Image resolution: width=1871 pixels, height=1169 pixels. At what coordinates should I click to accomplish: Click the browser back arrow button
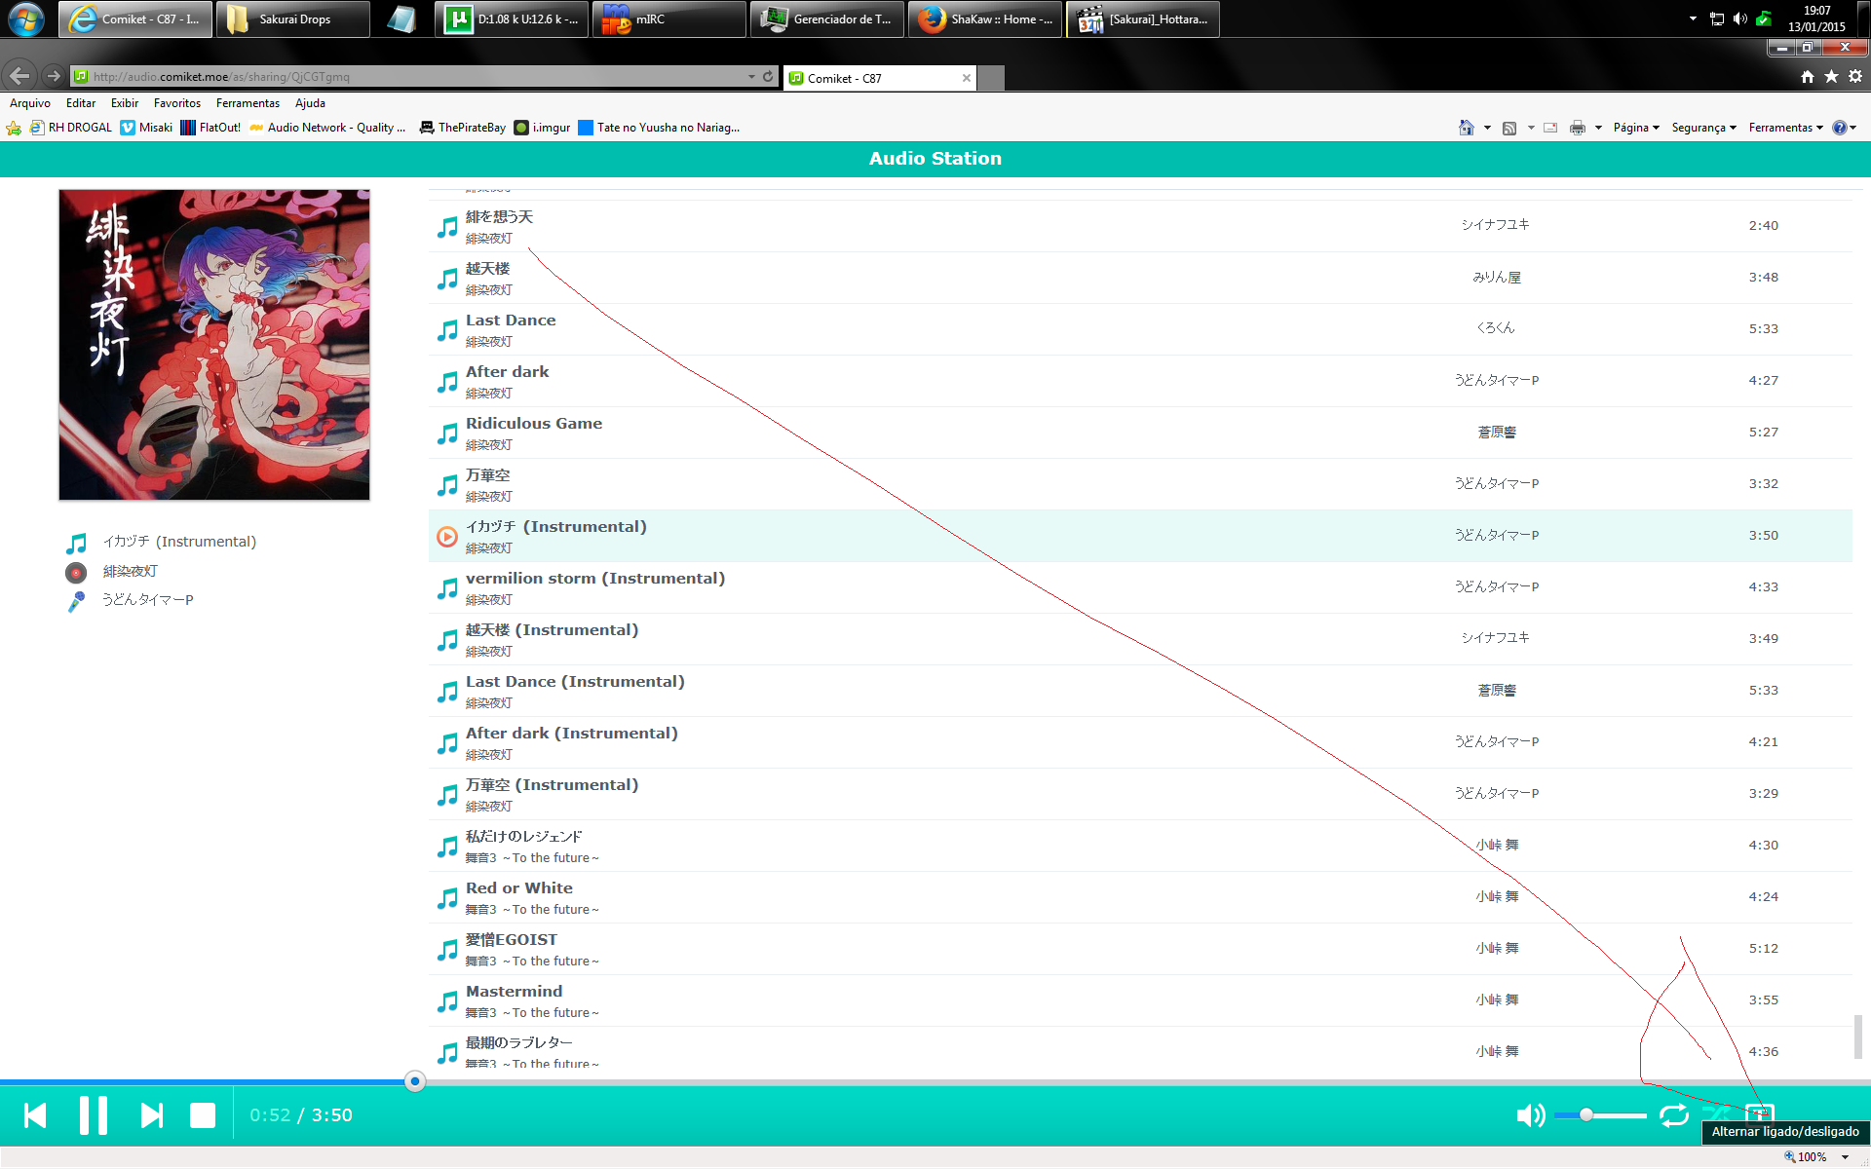(x=19, y=75)
